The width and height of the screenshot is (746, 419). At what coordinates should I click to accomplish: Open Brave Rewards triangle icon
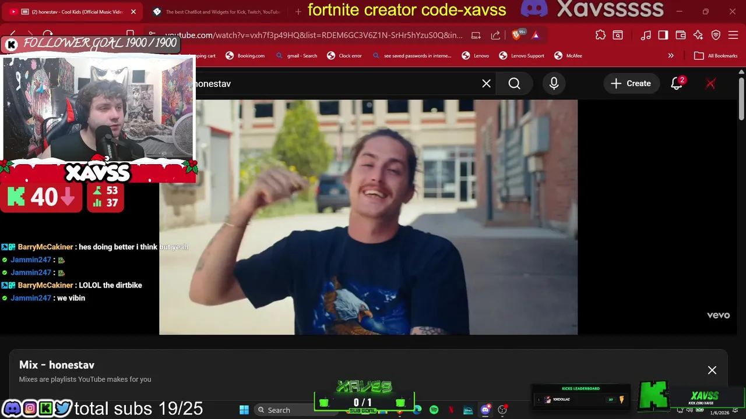pyautogui.click(x=536, y=35)
